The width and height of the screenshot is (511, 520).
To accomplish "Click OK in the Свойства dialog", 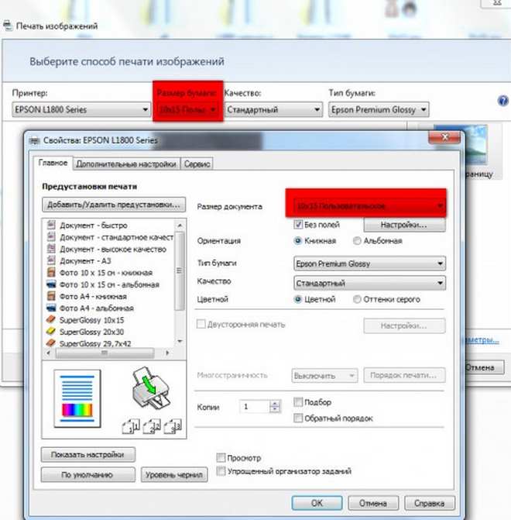I will pos(317,503).
